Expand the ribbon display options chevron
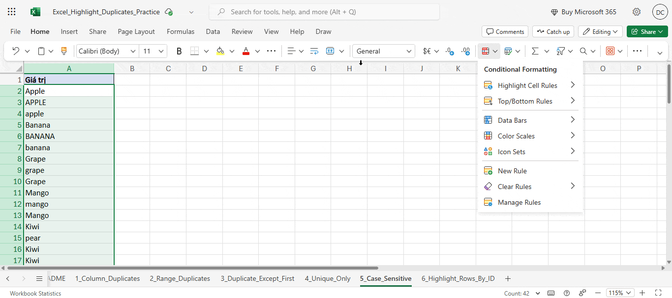This screenshot has width=672, height=298. coord(660,52)
